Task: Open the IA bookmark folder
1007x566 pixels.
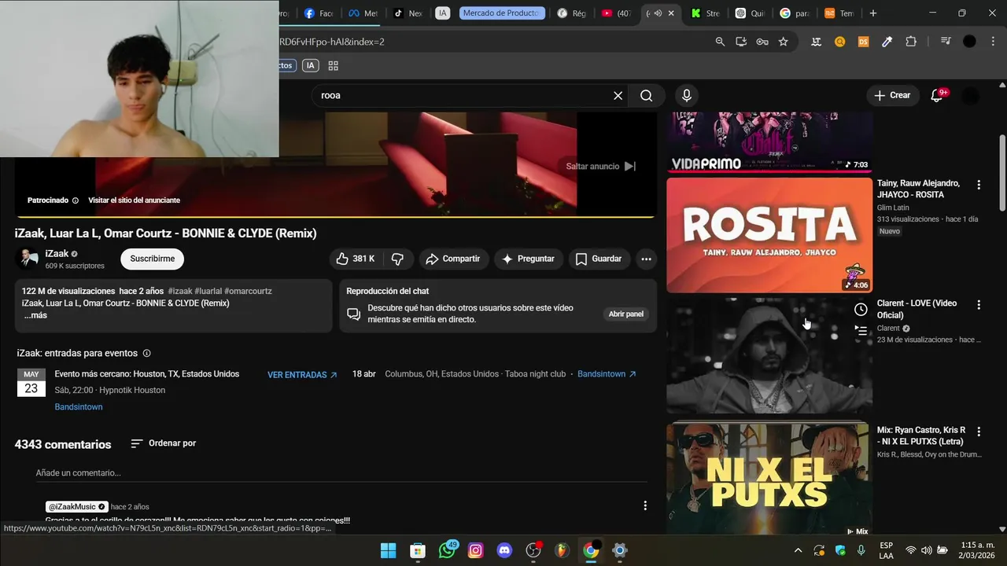Action: point(311,66)
